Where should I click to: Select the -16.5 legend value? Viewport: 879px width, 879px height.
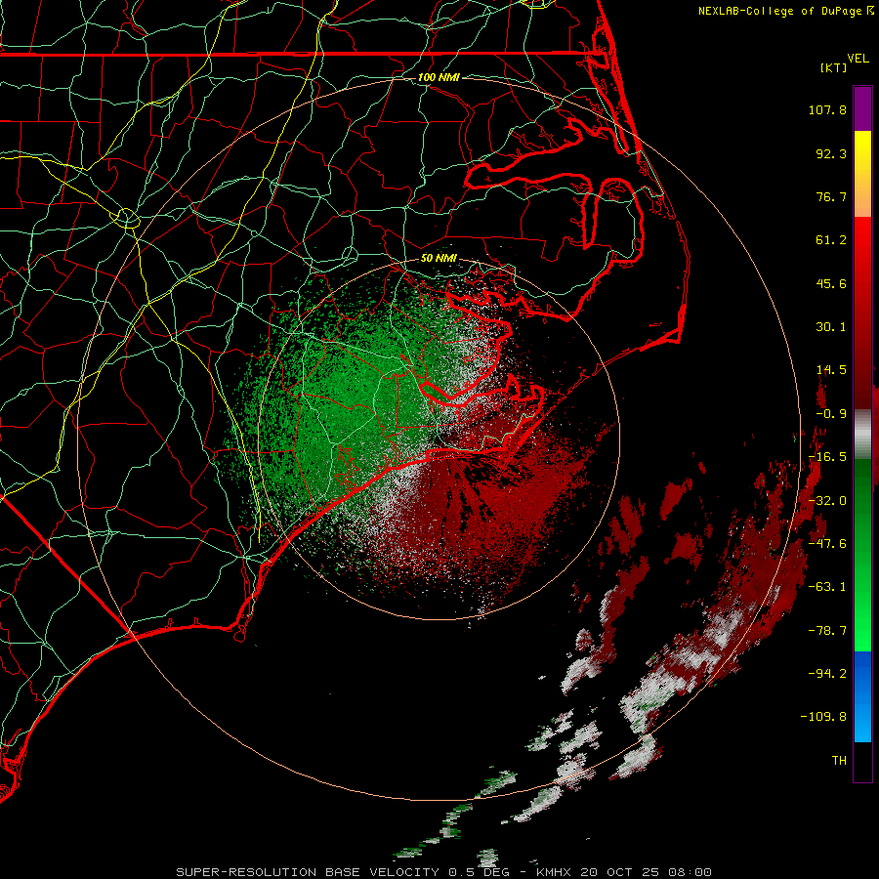tap(827, 457)
